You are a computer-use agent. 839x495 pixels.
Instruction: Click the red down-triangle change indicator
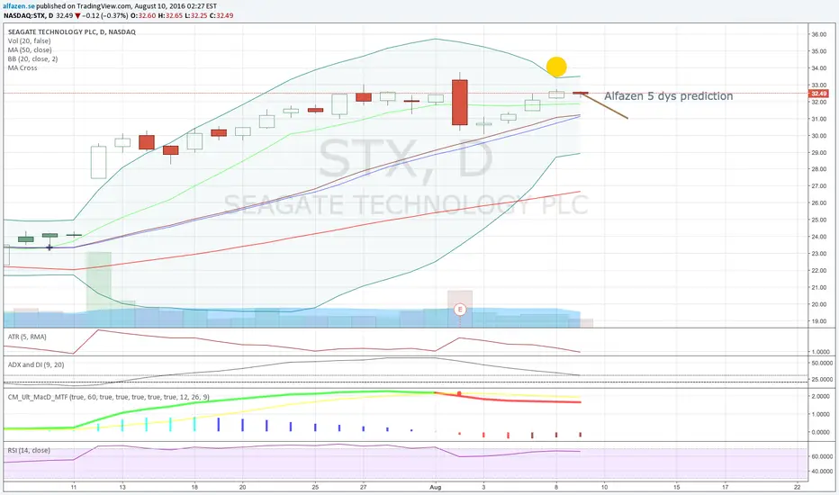(x=77, y=15)
